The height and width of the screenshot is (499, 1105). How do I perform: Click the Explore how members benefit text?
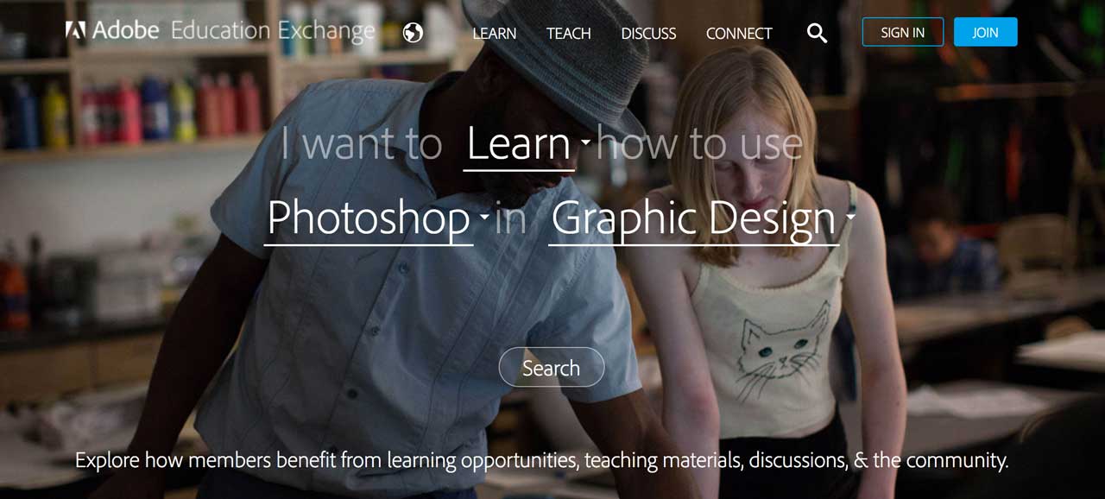pos(542,460)
